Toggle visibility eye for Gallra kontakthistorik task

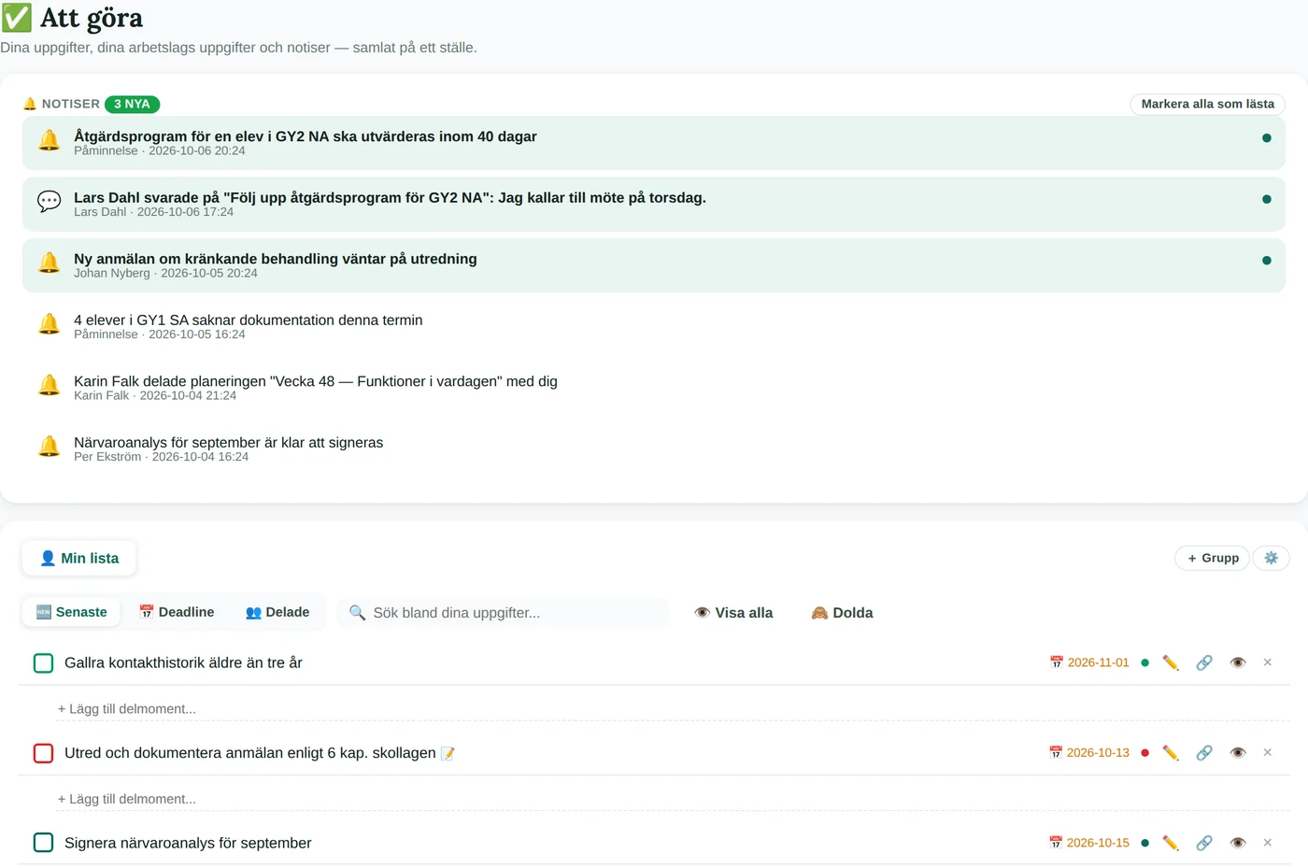click(1238, 662)
